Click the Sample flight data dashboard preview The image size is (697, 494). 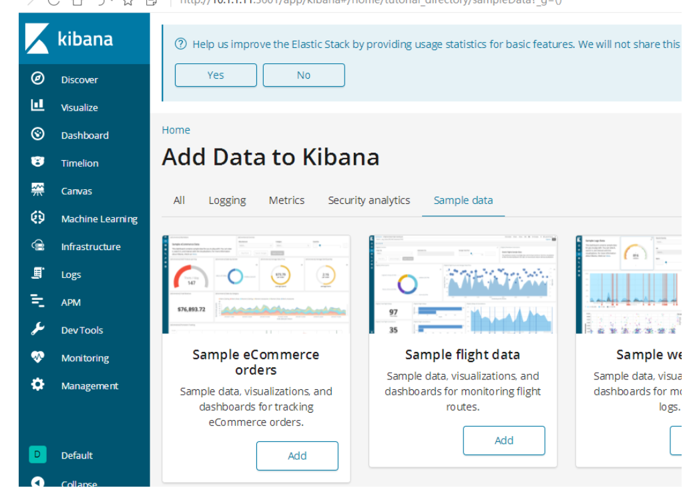463,285
